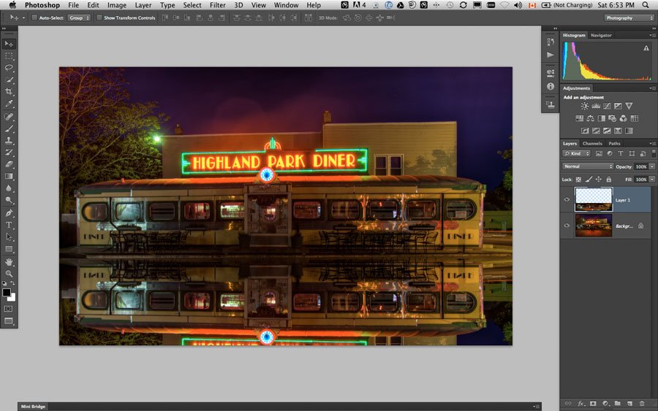Click the foreground color swatch
This screenshot has height=411, width=658.
tap(7, 293)
